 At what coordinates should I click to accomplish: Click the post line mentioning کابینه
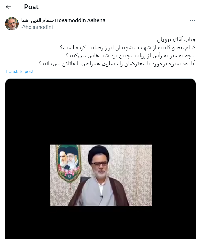pyautogui.click(x=128, y=47)
